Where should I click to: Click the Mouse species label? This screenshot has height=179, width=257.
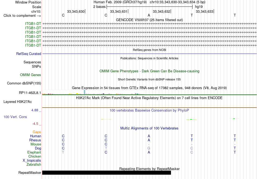point(36,144)
